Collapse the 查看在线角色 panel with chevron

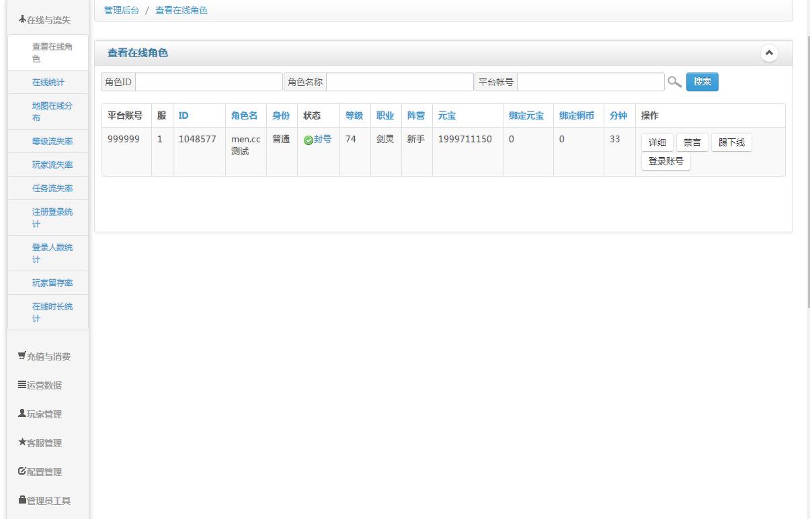pyautogui.click(x=770, y=53)
